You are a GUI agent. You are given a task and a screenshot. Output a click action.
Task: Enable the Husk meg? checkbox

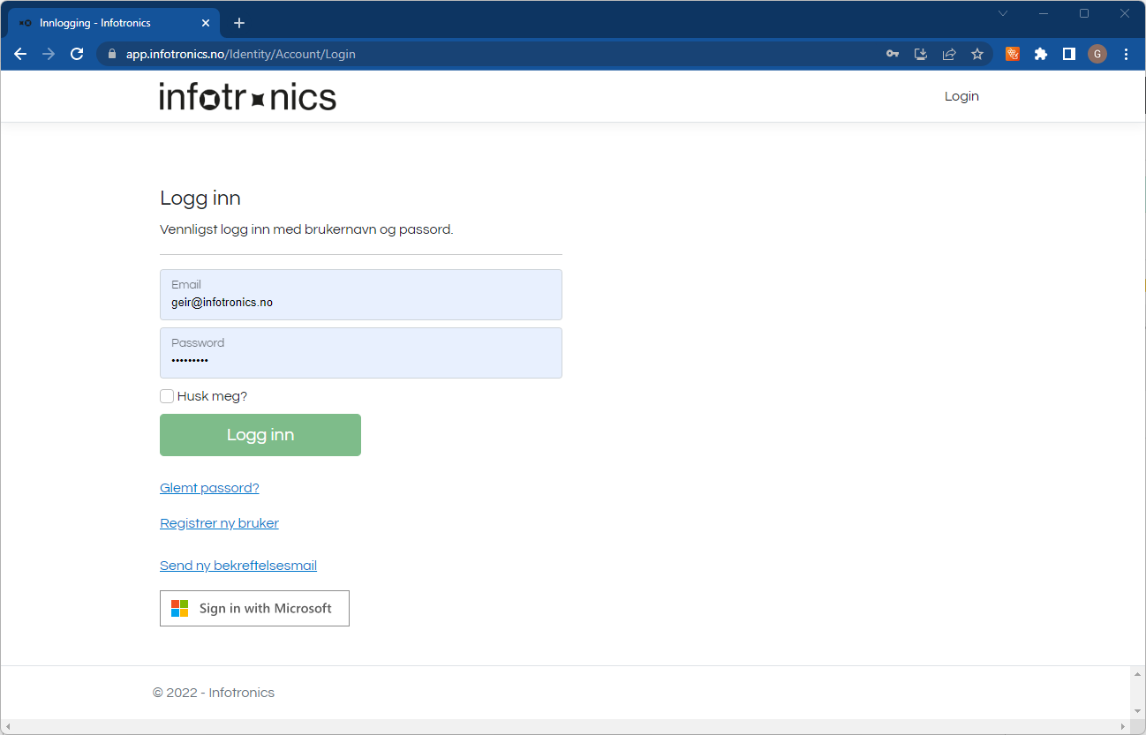click(x=167, y=396)
